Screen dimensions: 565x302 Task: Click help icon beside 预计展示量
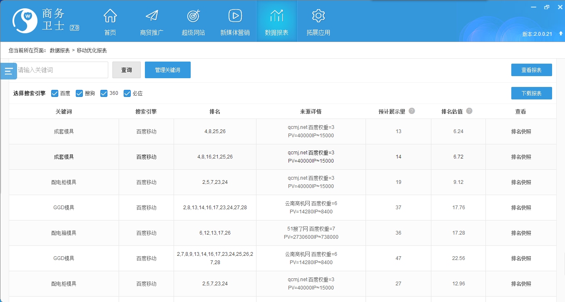(x=412, y=111)
